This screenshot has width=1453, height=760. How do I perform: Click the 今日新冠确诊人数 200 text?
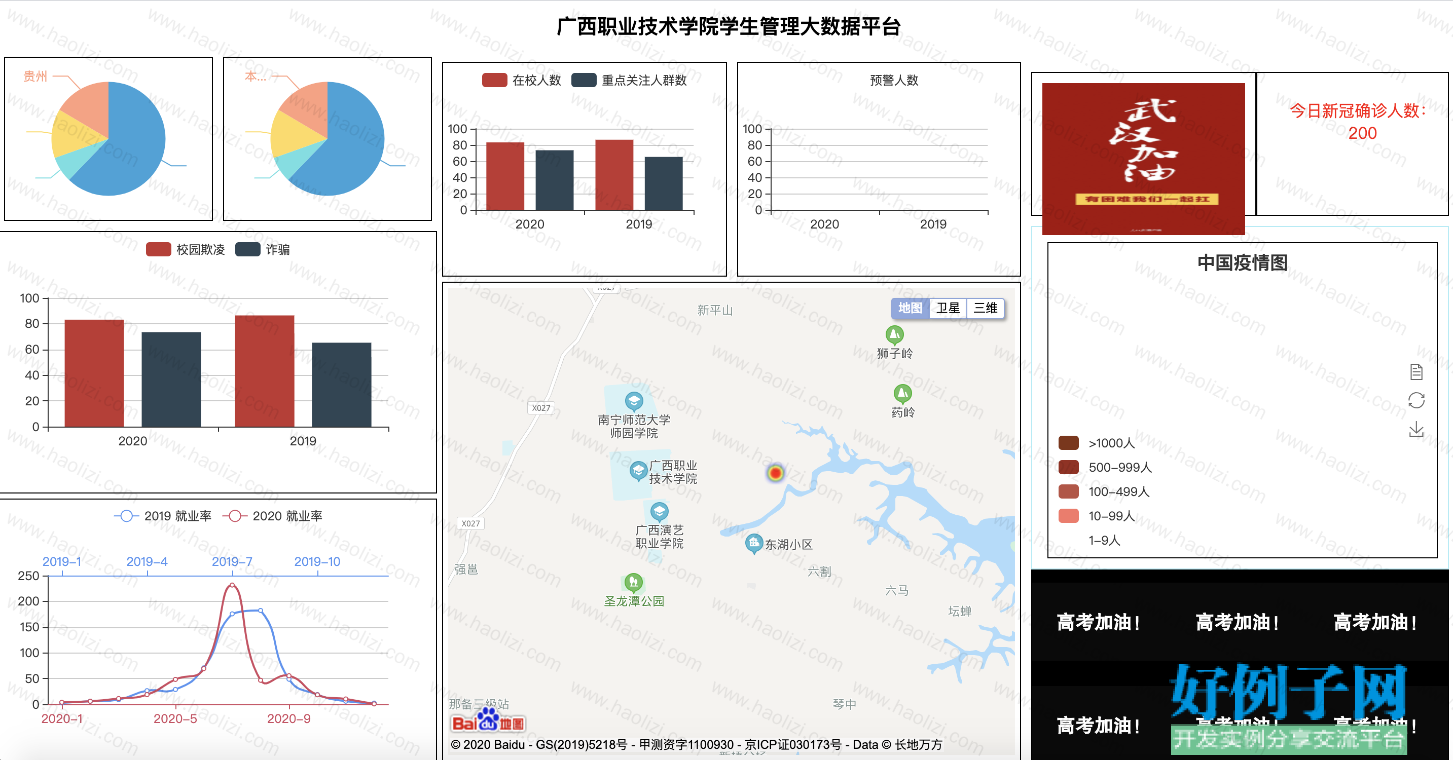1358,121
